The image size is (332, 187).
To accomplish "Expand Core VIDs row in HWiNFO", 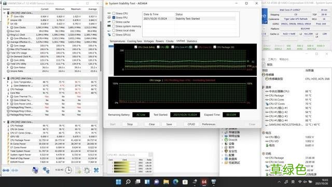I will tap(8, 17).
